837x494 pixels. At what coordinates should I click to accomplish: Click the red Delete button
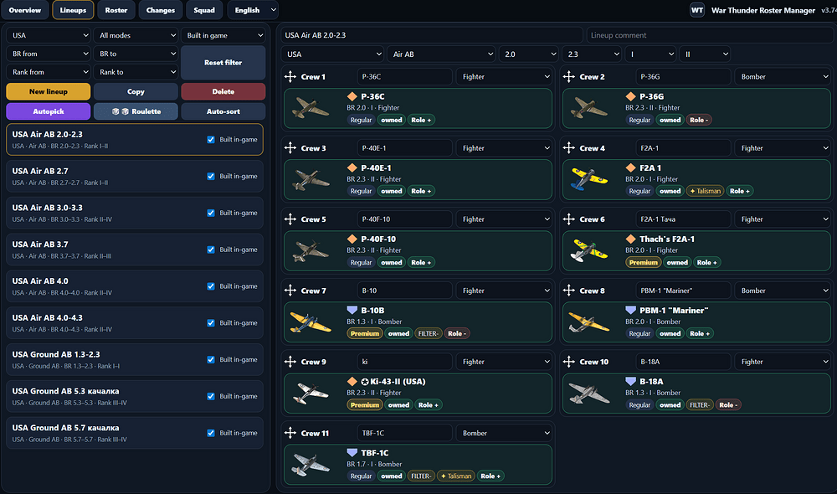coord(223,91)
